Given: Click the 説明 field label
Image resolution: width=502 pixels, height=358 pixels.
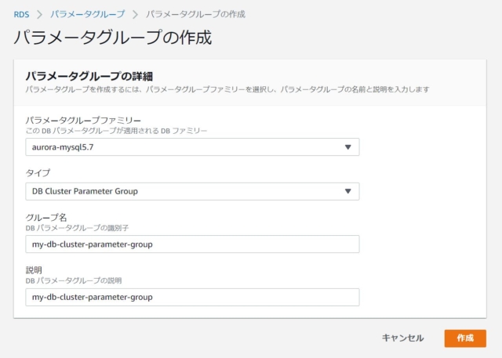Looking at the screenshot, I should click(x=34, y=270).
